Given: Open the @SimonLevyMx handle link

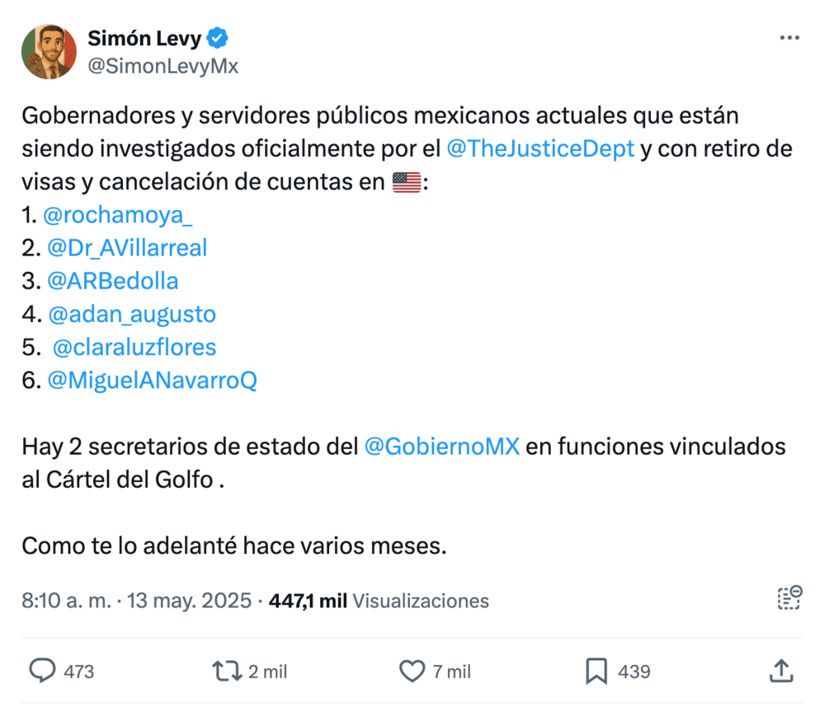Looking at the screenshot, I should [162, 66].
